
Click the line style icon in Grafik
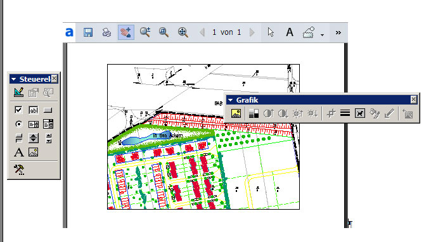coord(345,113)
